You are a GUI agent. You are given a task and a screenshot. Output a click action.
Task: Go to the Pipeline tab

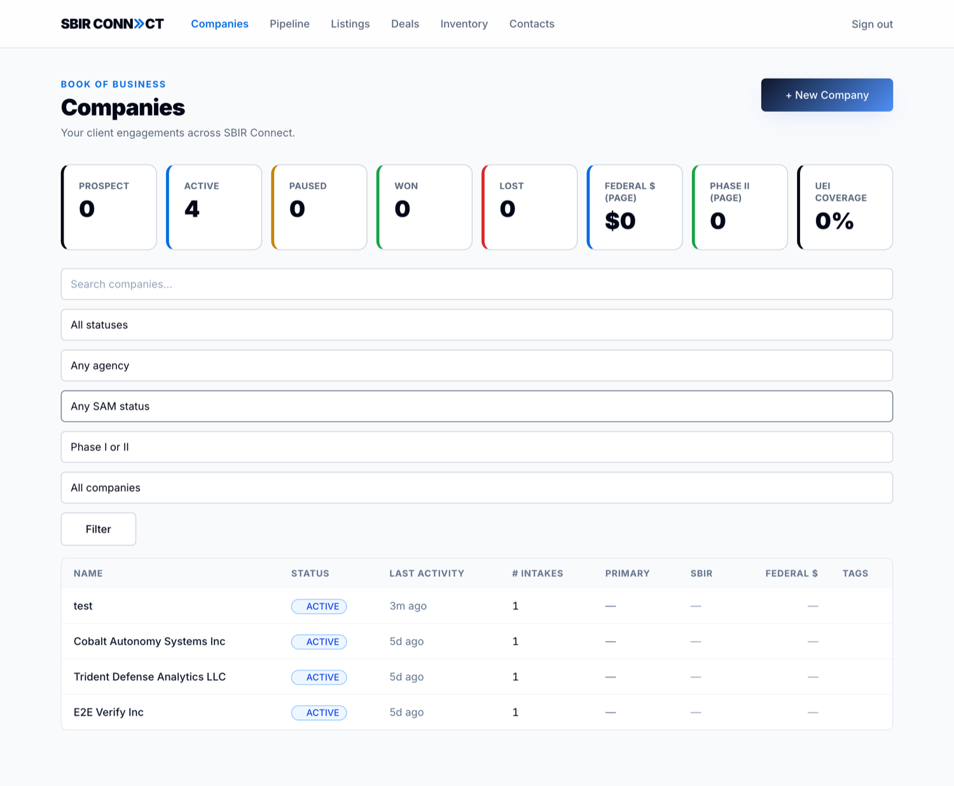pyautogui.click(x=289, y=24)
